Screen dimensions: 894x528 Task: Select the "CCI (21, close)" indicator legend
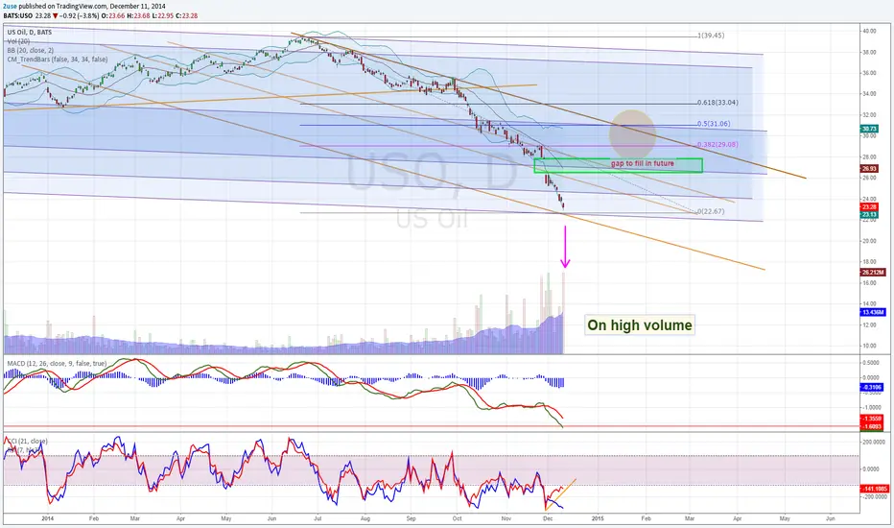click(27, 441)
